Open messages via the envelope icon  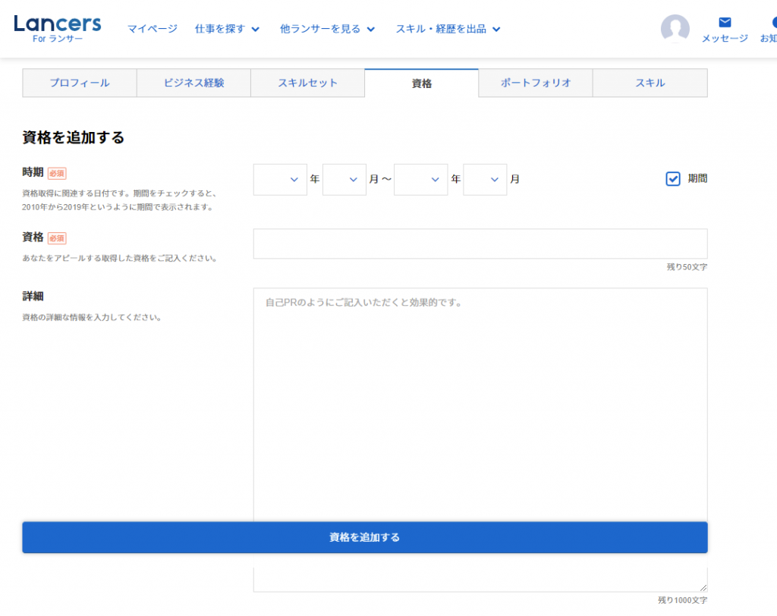[725, 23]
